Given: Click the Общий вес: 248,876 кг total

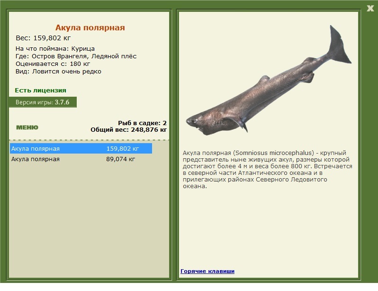Looking at the screenshot, I should tap(129, 130).
